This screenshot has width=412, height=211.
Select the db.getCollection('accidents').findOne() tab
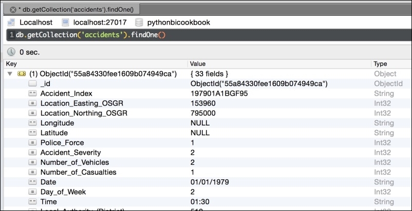77,9
